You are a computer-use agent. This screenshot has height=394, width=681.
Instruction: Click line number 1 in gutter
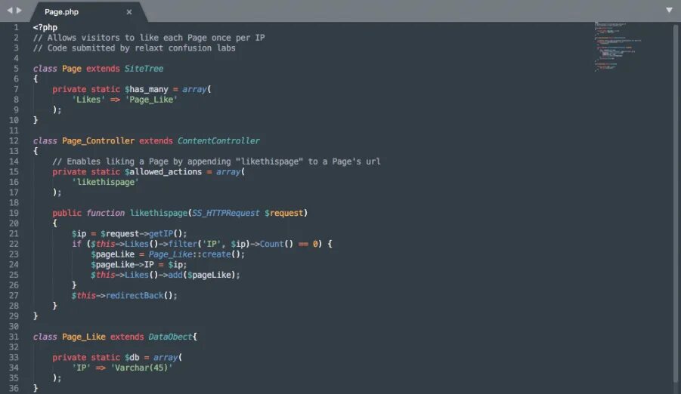point(16,27)
